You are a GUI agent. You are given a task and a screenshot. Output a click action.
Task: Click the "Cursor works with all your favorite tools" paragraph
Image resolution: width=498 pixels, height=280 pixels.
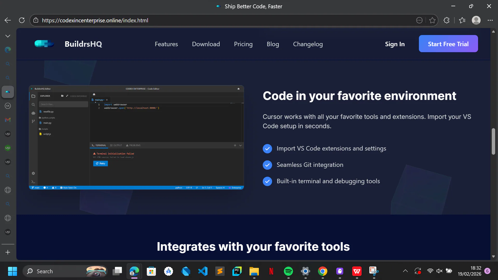(x=367, y=121)
